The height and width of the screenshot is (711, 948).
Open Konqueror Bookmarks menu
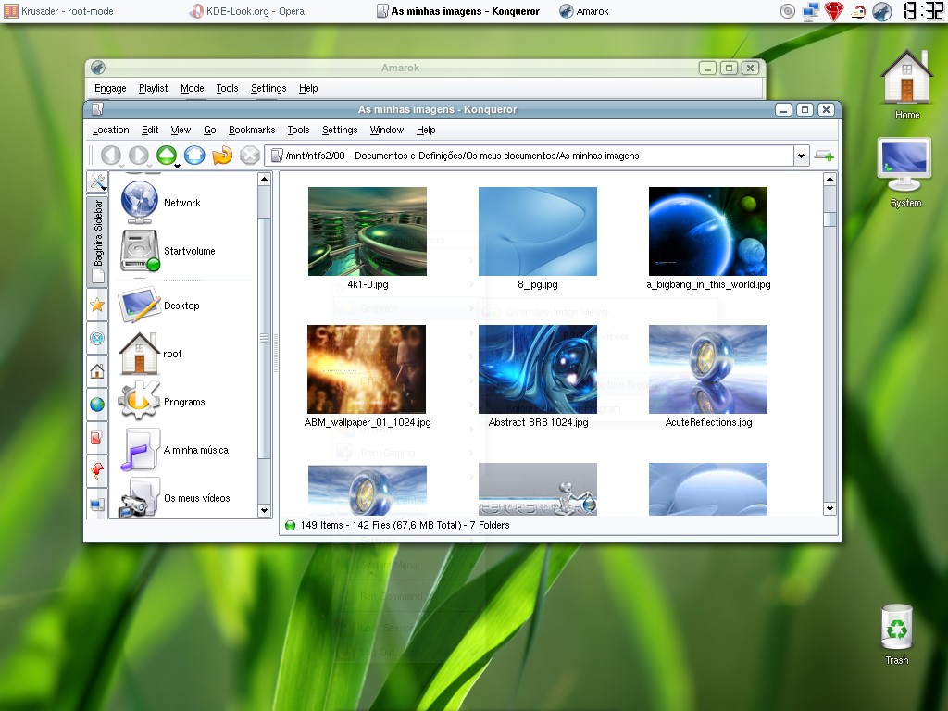[252, 130]
